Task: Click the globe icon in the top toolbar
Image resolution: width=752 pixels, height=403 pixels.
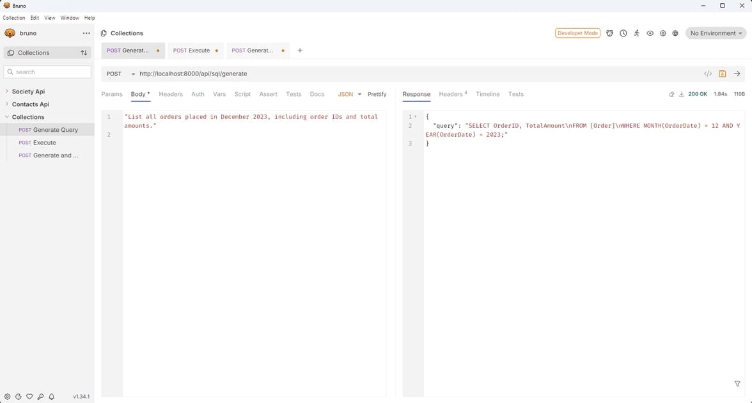Action: click(675, 33)
